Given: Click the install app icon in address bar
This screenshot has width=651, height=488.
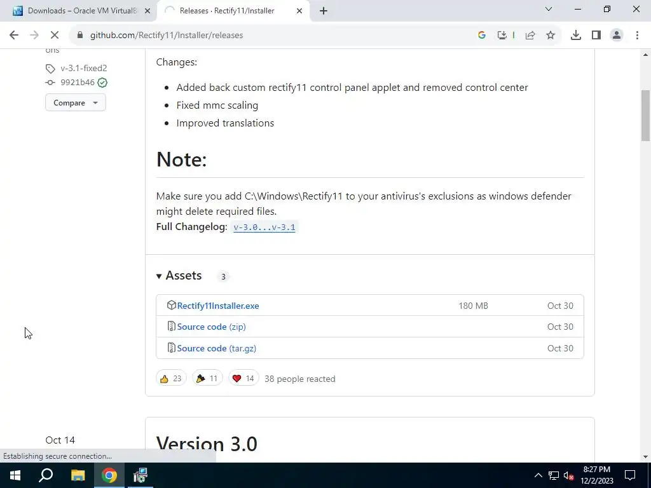Looking at the screenshot, I should (x=502, y=36).
